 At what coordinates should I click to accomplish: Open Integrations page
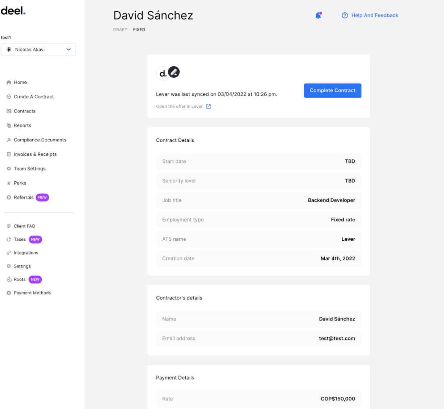pos(26,253)
